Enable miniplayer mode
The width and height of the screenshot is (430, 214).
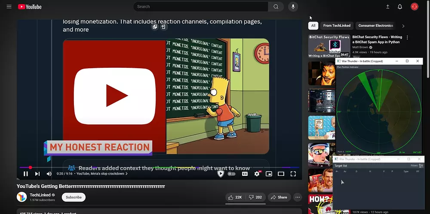click(x=269, y=174)
